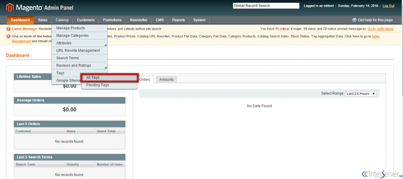Click Pending Tags submenu item
403x179 pixels.
[109, 85]
